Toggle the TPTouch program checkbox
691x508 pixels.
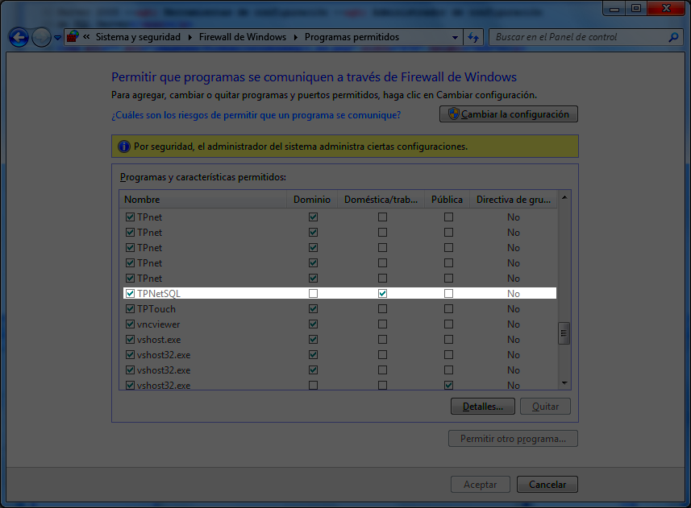click(x=130, y=309)
